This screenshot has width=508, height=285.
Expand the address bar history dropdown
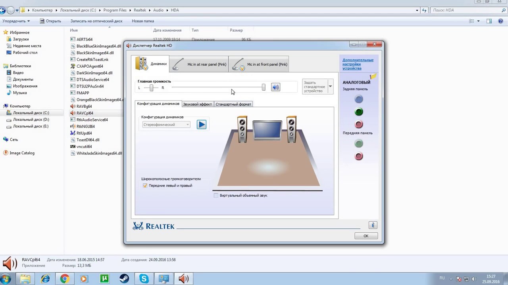(418, 10)
